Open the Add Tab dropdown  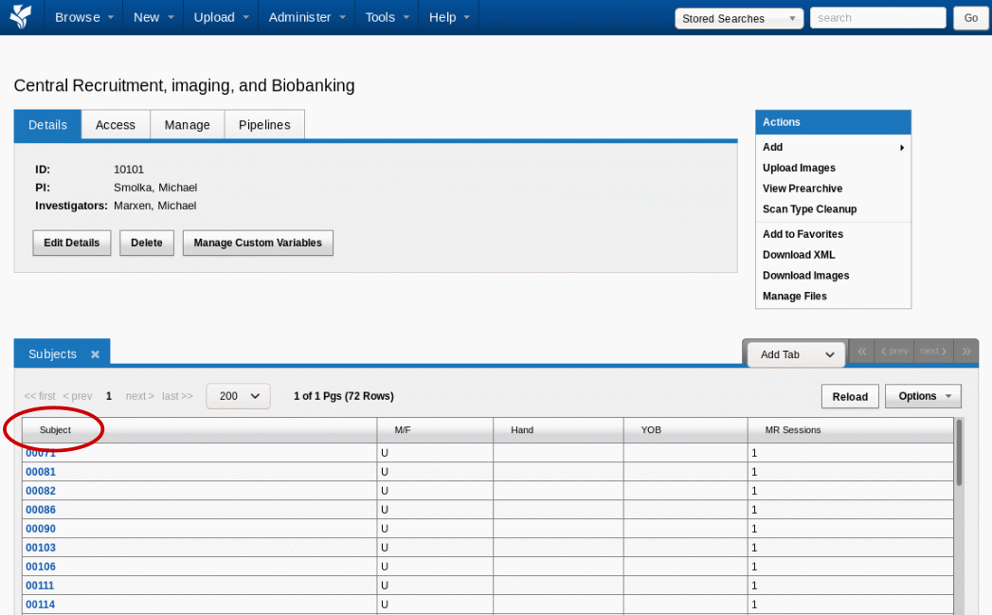click(x=793, y=354)
